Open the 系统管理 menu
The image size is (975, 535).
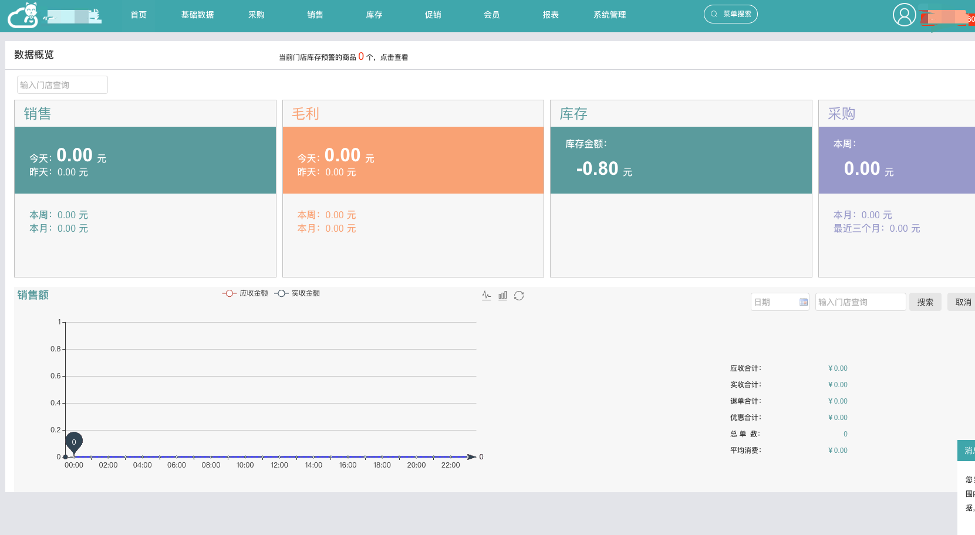tap(609, 15)
